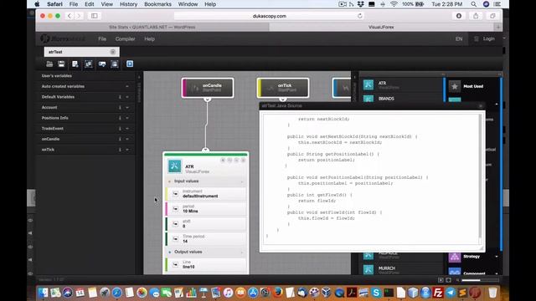This screenshot has width=536, height=301.
Task: Expand the TradeEvent section arrow
Action: point(127,129)
